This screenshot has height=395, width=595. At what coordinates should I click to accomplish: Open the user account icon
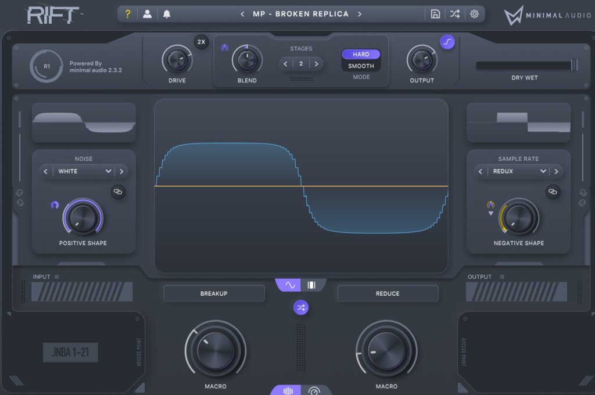(147, 14)
